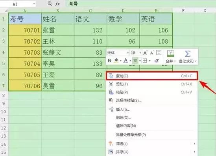Select column A header
This screenshot has width=216, height=156.
[25, 11]
